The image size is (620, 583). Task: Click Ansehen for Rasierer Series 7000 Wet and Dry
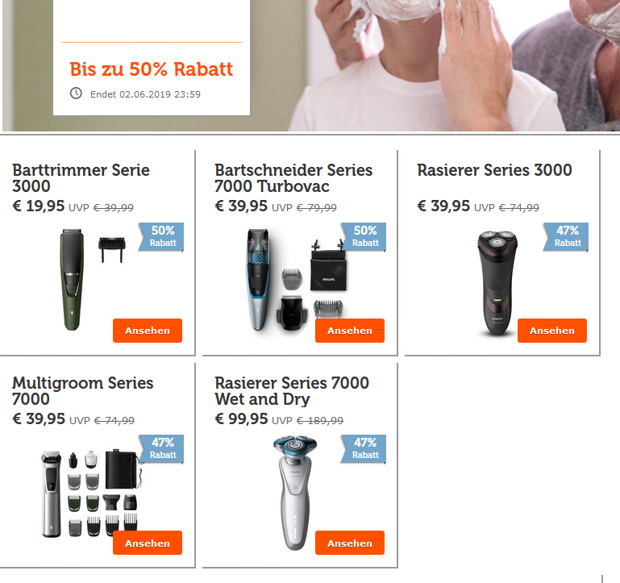coord(350,543)
